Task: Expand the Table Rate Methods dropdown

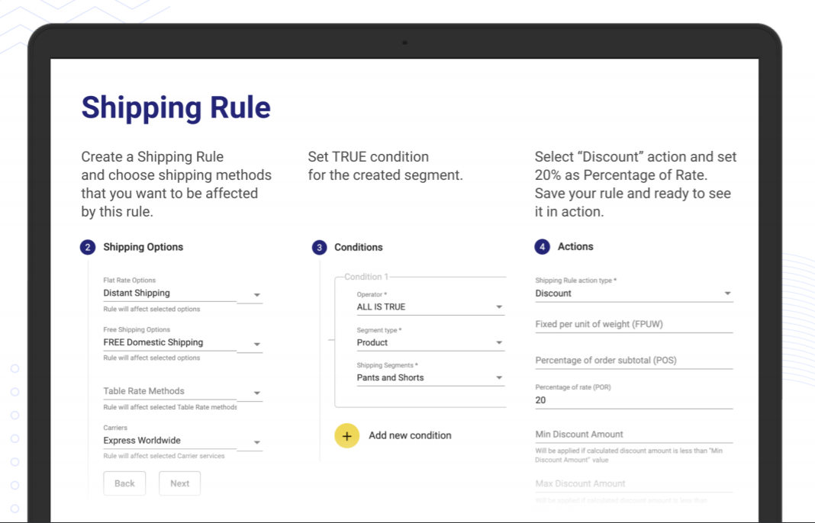Action: pyautogui.click(x=258, y=391)
